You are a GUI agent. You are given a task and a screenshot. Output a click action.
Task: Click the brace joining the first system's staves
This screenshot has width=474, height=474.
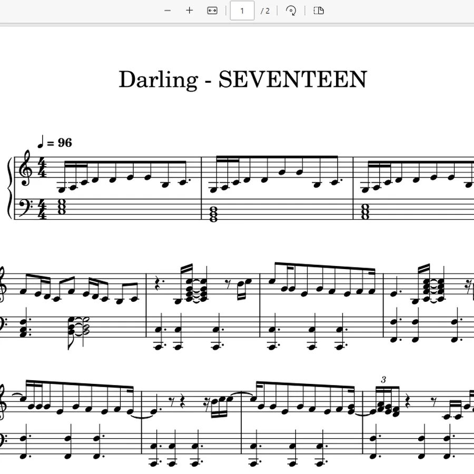(x=11, y=188)
